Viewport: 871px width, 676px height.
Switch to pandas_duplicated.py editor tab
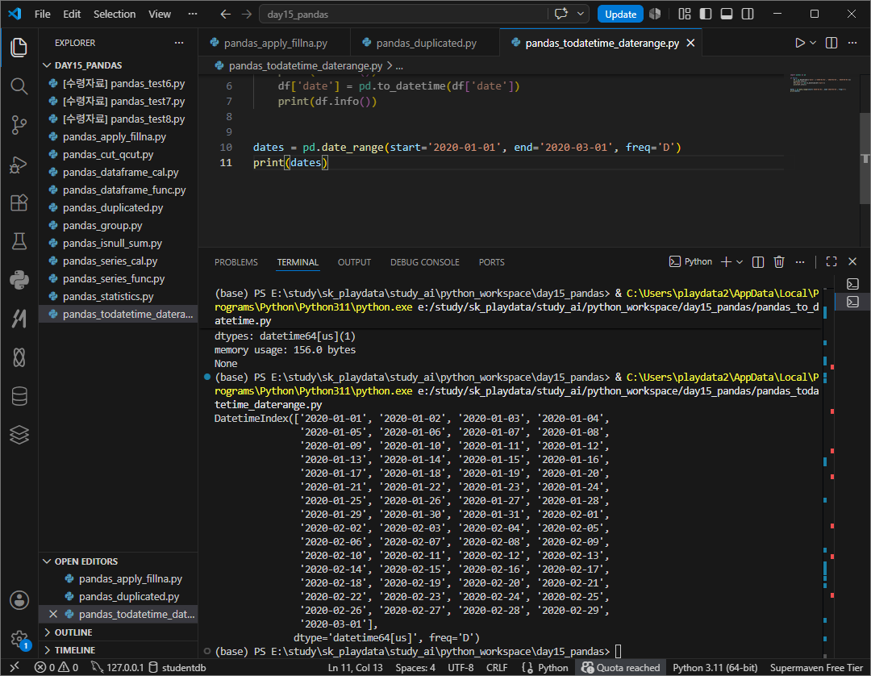click(426, 43)
